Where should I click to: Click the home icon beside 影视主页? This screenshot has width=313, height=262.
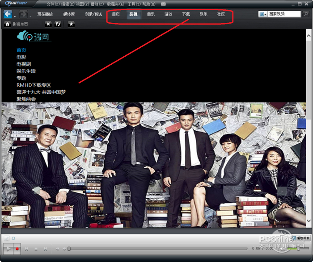pos(8,24)
